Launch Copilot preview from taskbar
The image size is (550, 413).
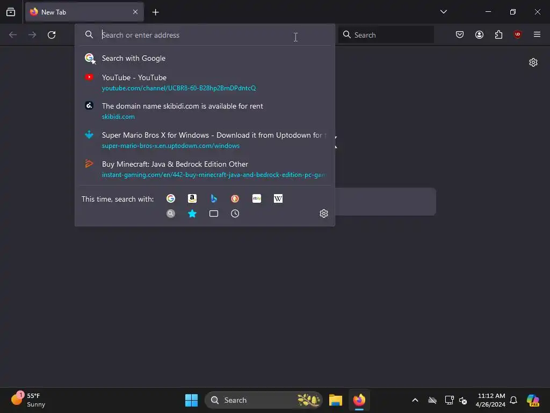coord(533,400)
